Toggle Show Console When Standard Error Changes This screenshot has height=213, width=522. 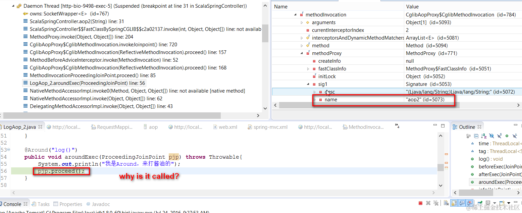[469, 203]
